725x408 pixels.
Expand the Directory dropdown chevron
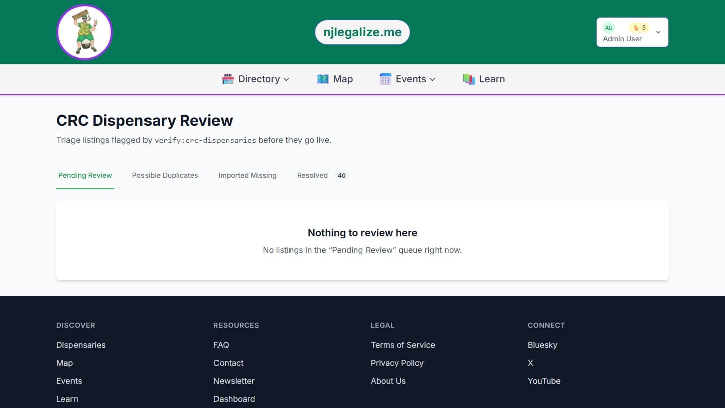(286, 79)
